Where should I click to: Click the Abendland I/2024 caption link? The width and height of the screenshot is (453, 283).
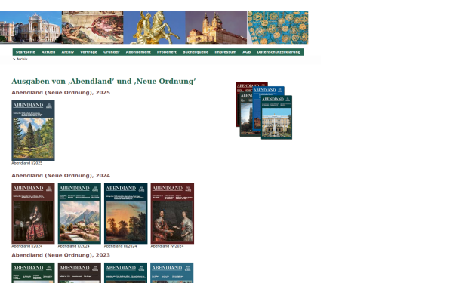[27, 246]
